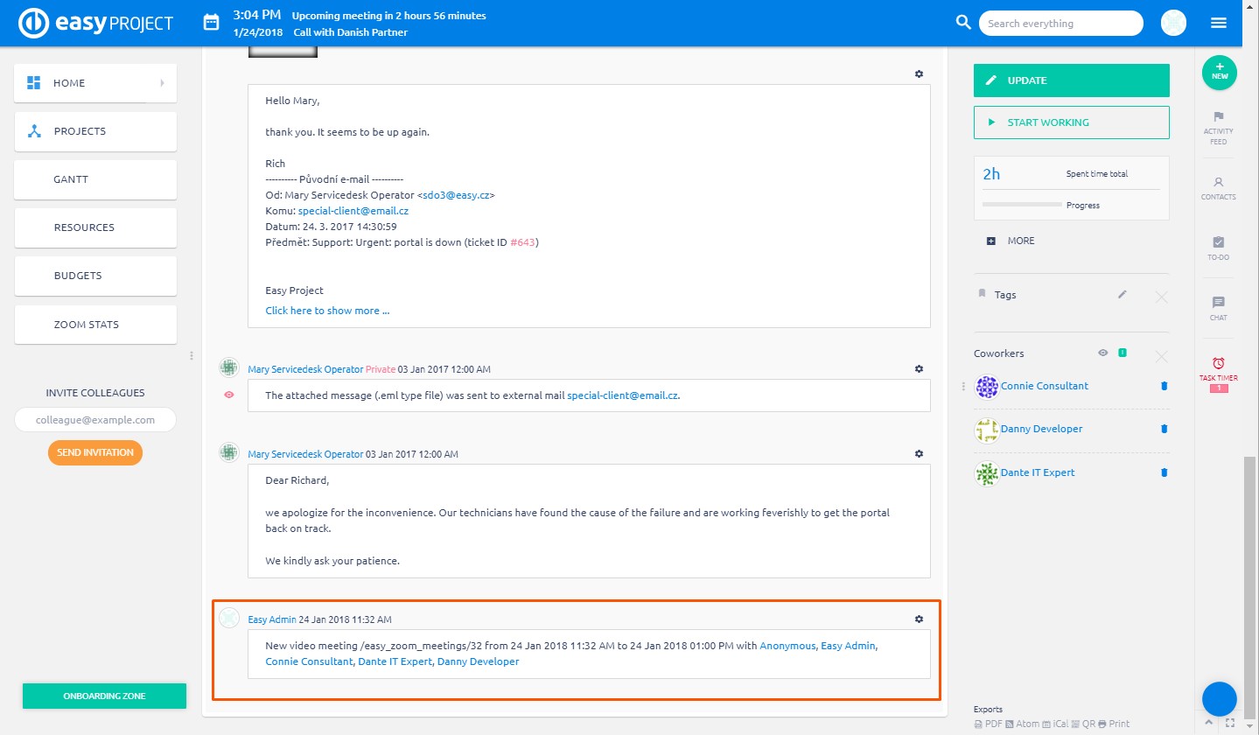Expand the HOME menu arrow
The image size is (1259, 735).
pos(162,83)
